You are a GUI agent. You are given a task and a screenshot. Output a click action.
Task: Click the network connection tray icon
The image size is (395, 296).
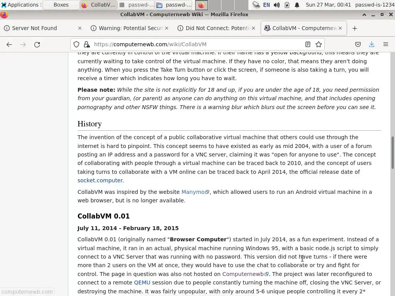[x=256, y=5]
